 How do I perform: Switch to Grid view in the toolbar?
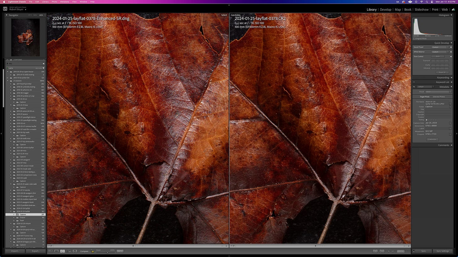pyautogui.click(x=51, y=251)
